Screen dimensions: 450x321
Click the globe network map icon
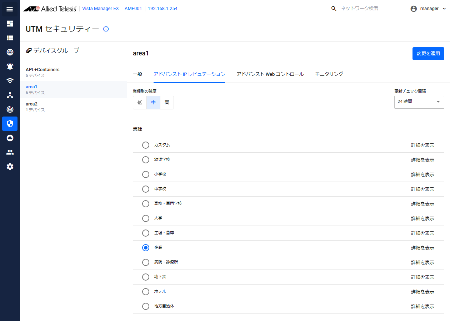[10, 52]
